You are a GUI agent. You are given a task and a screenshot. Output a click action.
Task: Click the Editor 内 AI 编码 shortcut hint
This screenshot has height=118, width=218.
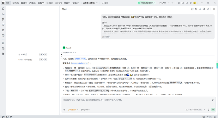click(25, 60)
